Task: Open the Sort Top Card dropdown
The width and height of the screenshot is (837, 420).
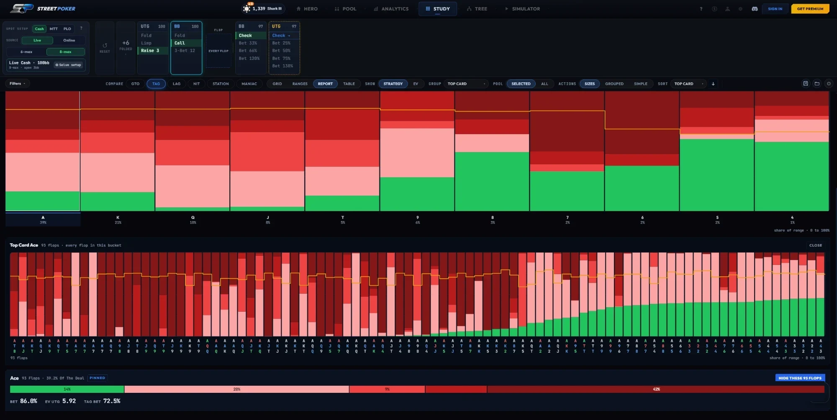Action: [x=688, y=84]
